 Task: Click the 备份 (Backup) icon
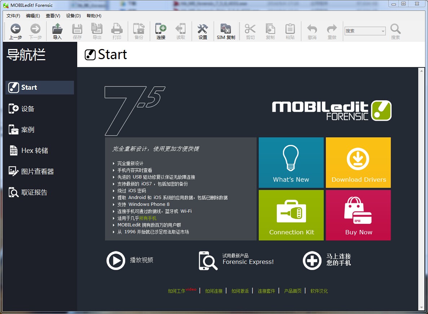[x=139, y=31]
